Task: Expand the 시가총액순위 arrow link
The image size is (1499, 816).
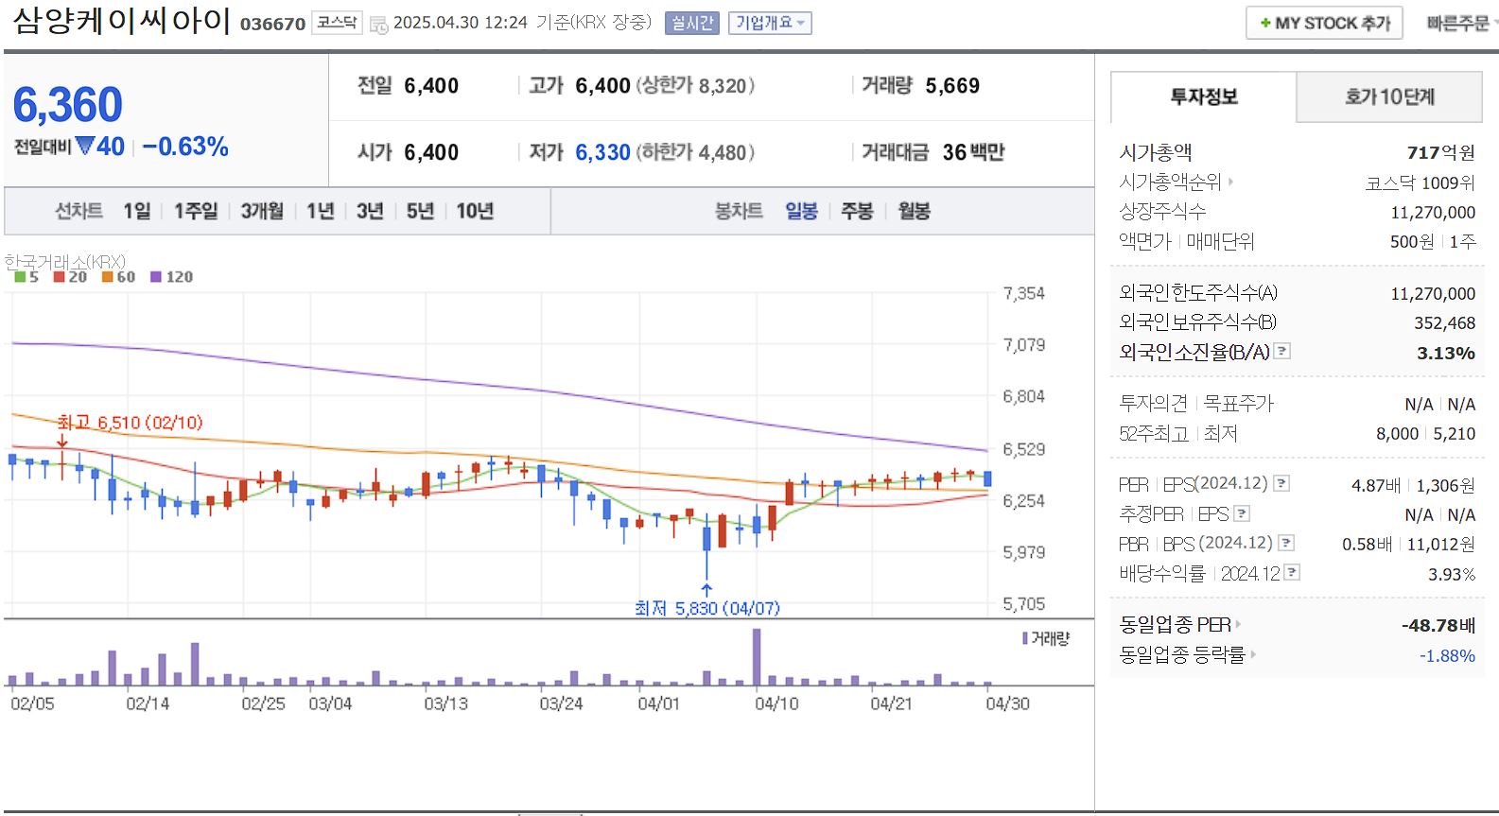Action: tap(1230, 182)
